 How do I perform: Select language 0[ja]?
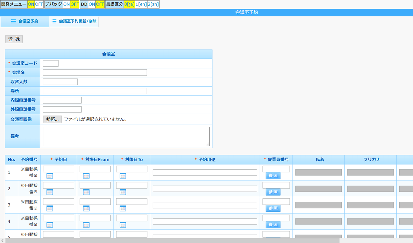tap(130, 4)
